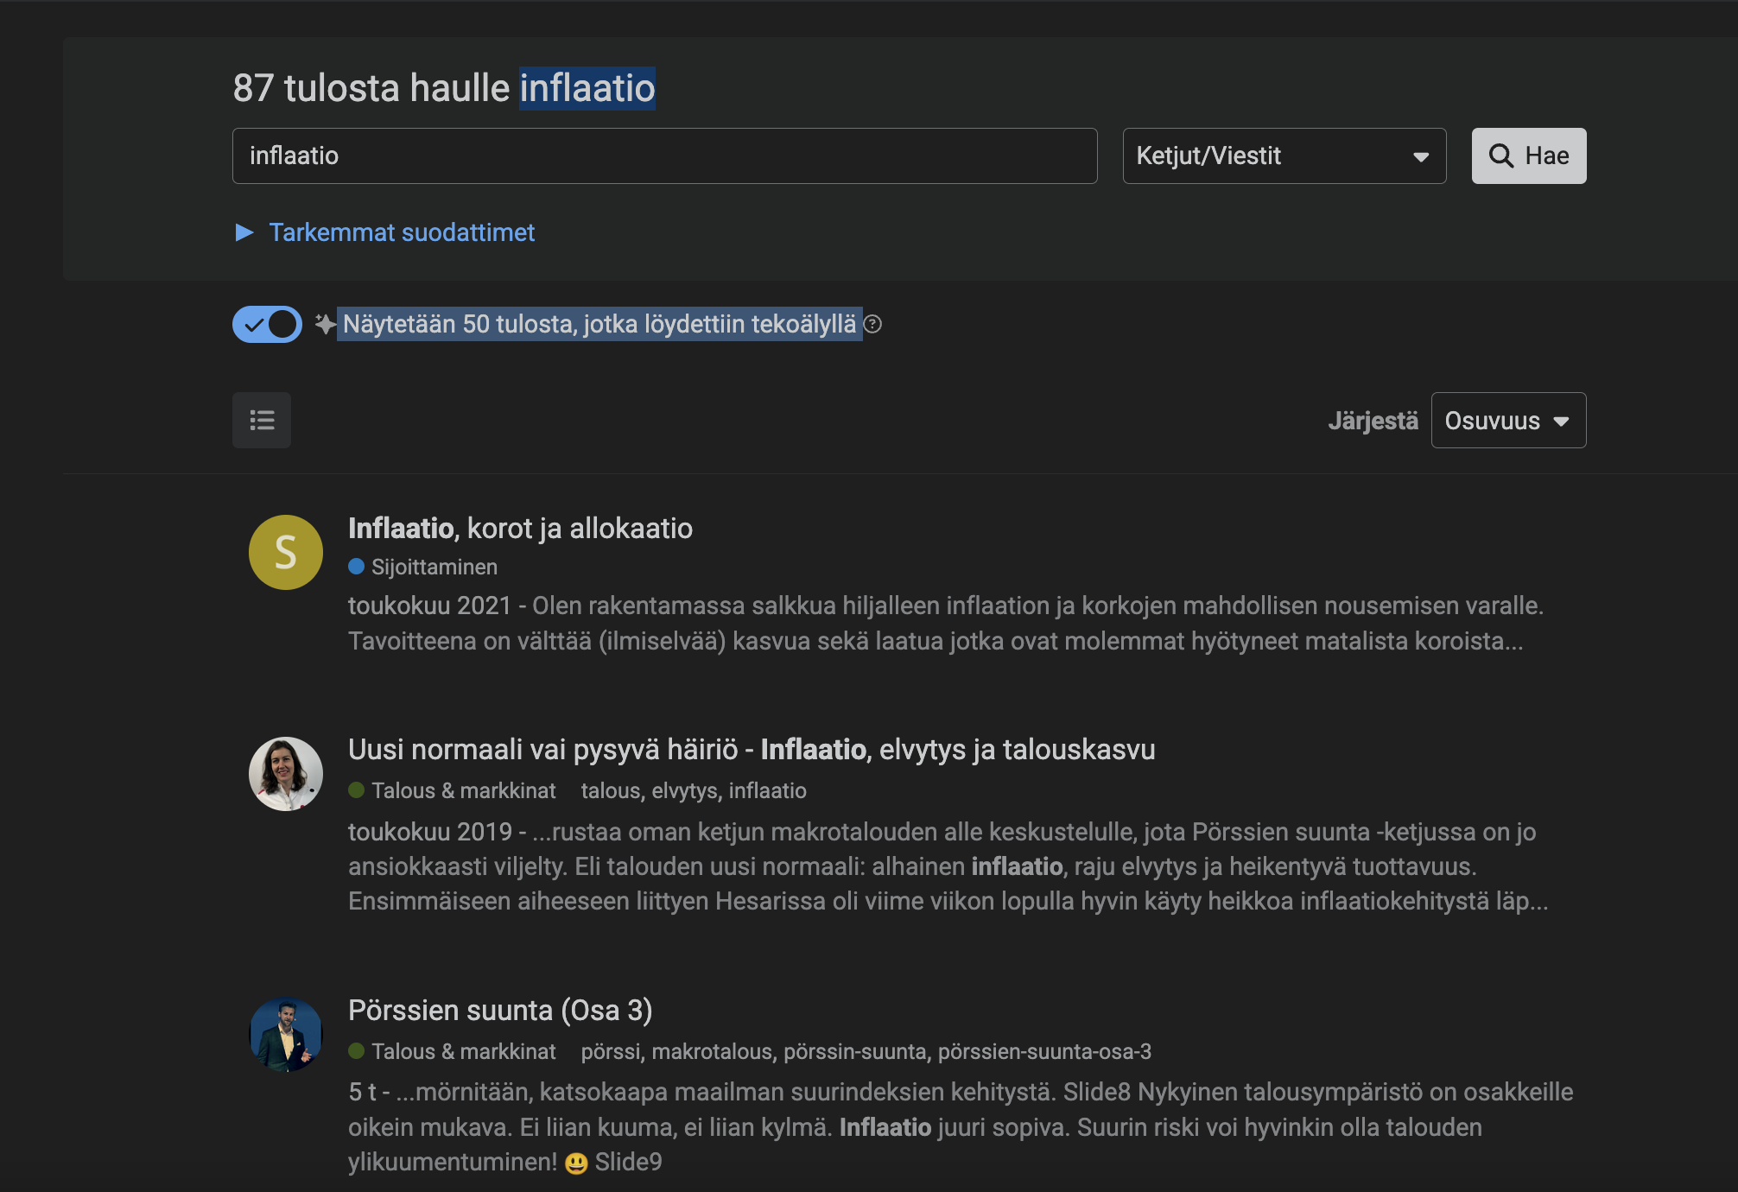1738x1192 pixels.
Task: Toggle AI search results switch
Action: (x=267, y=325)
